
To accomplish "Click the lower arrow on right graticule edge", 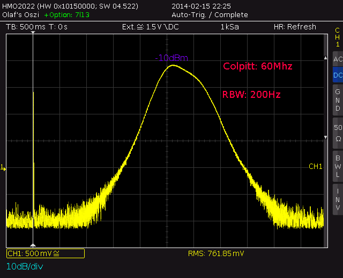I will [x=325, y=137].
